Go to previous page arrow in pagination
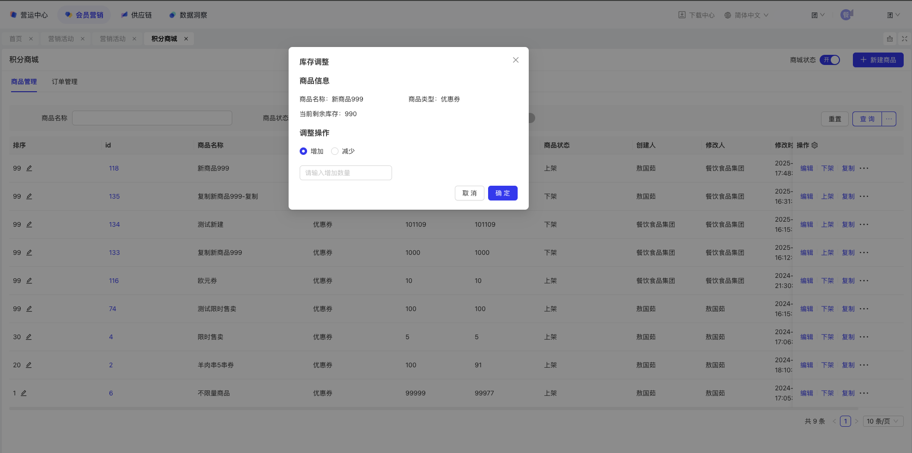912x453 pixels. [x=834, y=421]
